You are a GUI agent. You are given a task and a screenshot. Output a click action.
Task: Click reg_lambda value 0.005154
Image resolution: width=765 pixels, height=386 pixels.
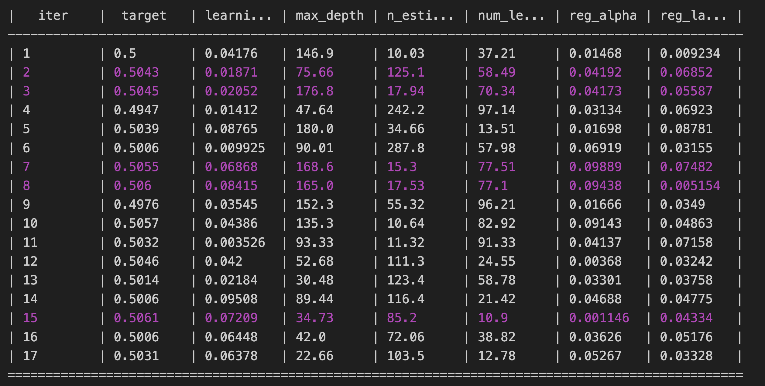click(690, 186)
